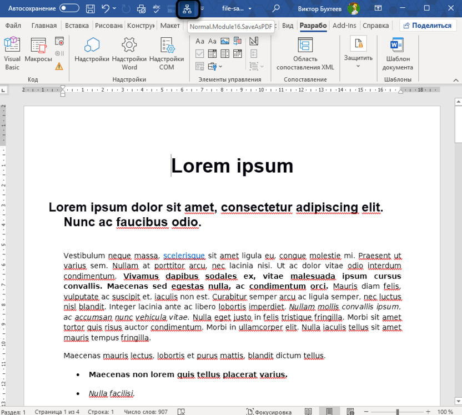
Task: Open Надстройки COM dialog
Action: pyautogui.click(x=167, y=53)
